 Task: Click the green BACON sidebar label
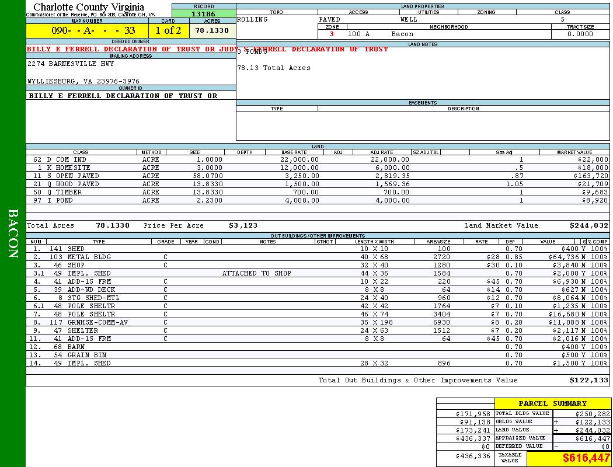[13, 233]
